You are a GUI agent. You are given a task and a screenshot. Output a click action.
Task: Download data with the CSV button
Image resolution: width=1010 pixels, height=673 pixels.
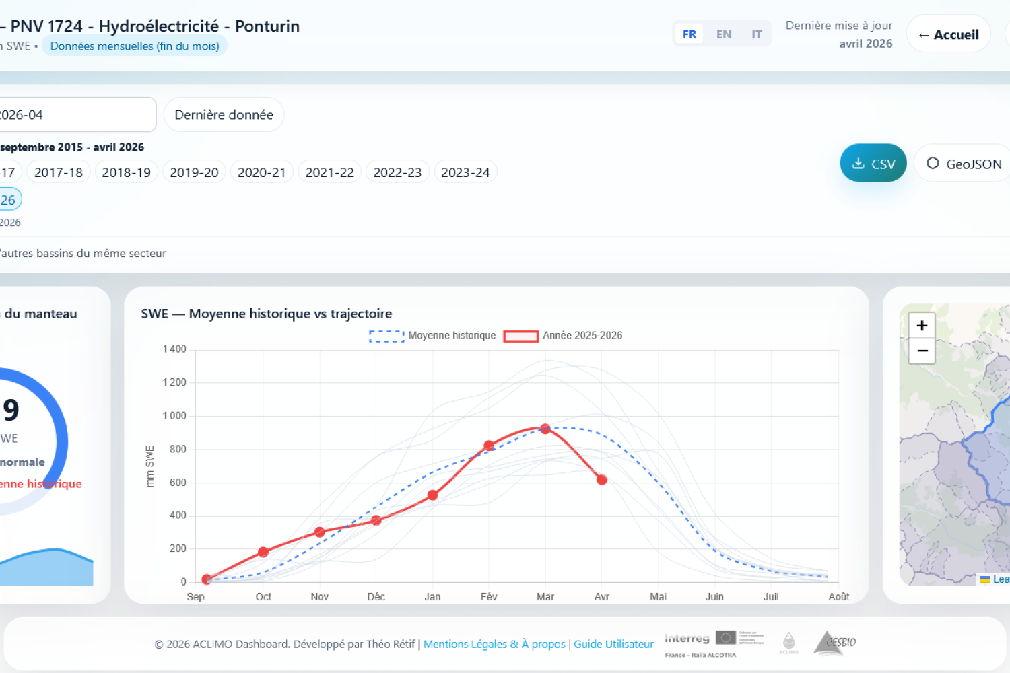(873, 163)
